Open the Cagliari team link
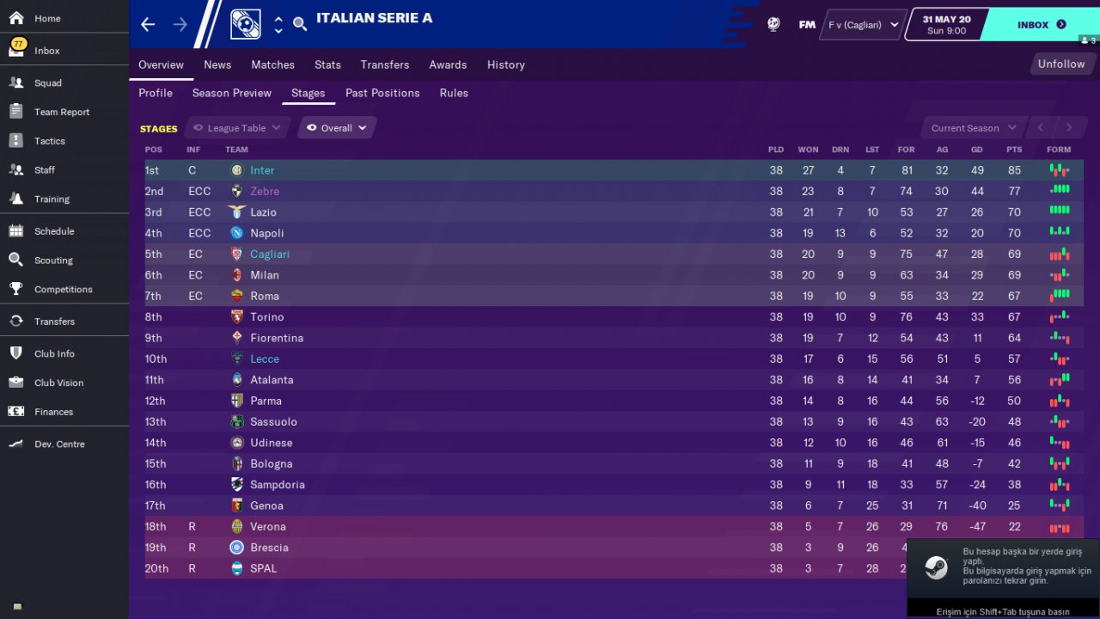The width and height of the screenshot is (1100, 619). point(270,254)
